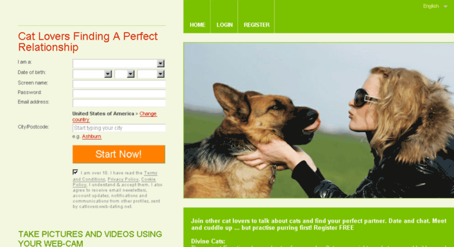The image size is (454, 247).
Task: Select the Ashburn example city link
Action: (x=92, y=136)
